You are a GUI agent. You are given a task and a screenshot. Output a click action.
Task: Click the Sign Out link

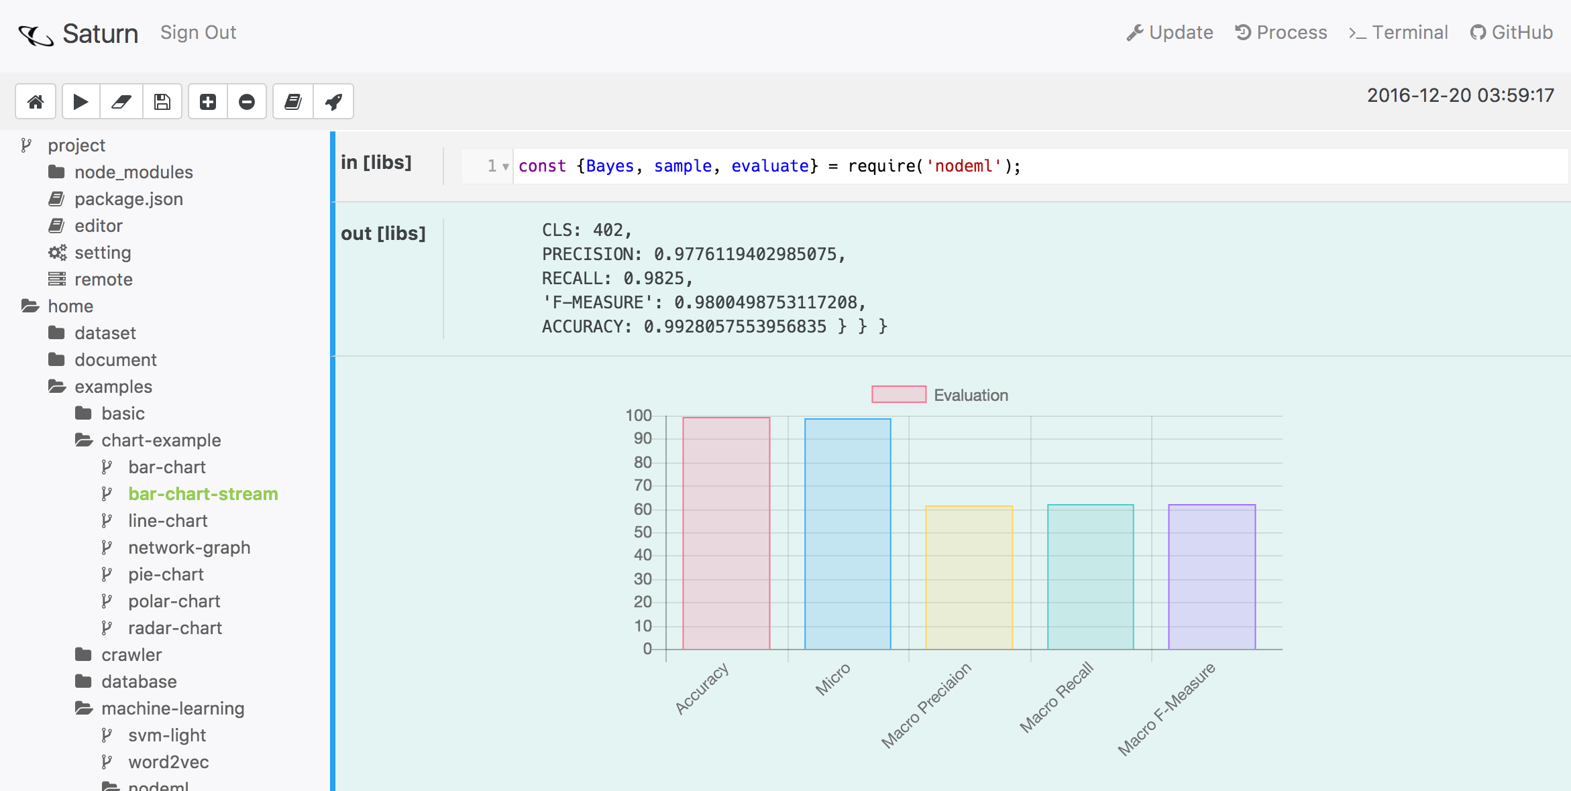(x=198, y=32)
